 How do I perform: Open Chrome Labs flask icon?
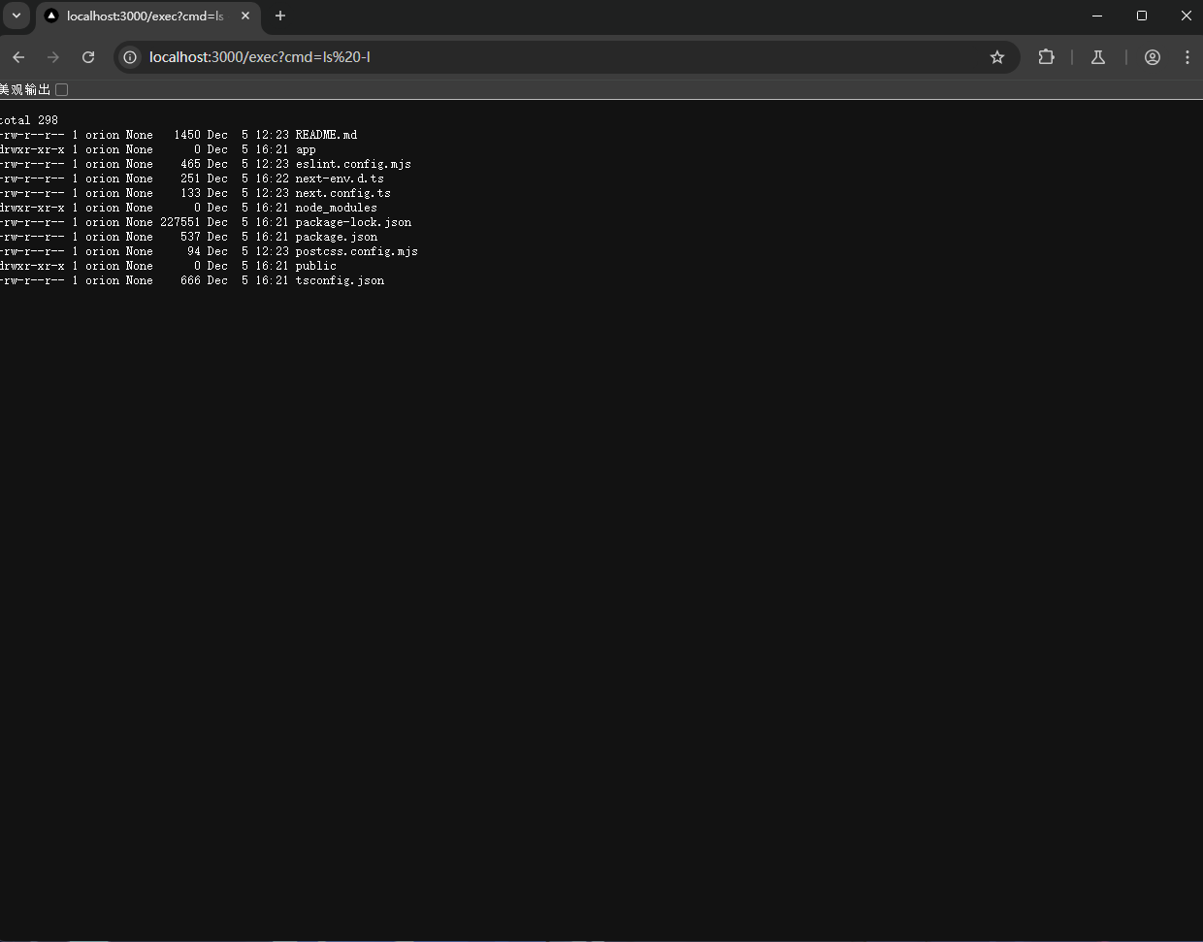click(1098, 57)
